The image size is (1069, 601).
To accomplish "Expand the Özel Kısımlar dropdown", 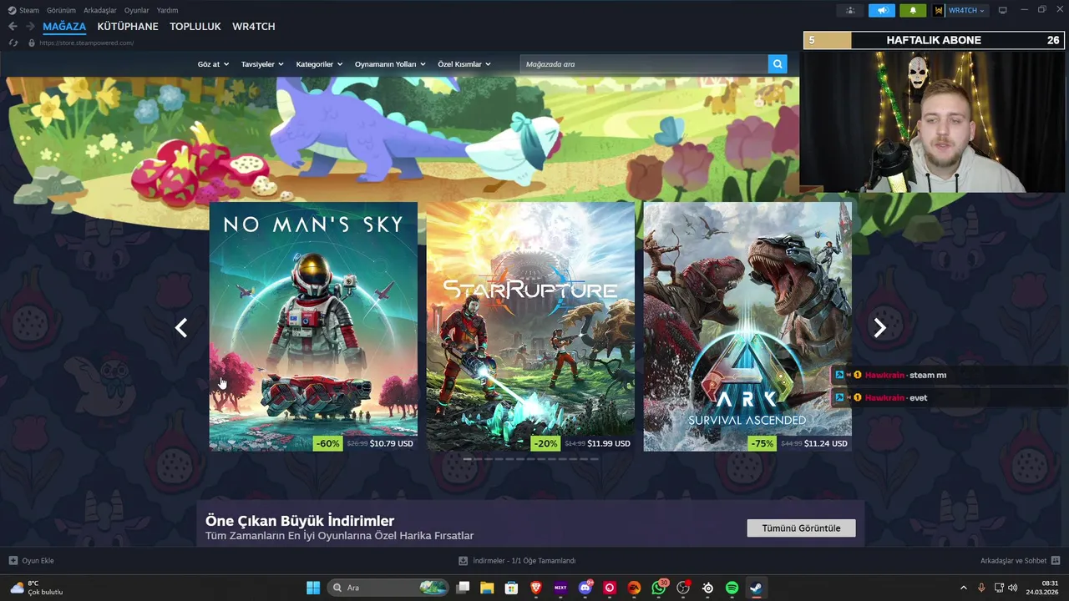I will pos(464,64).
